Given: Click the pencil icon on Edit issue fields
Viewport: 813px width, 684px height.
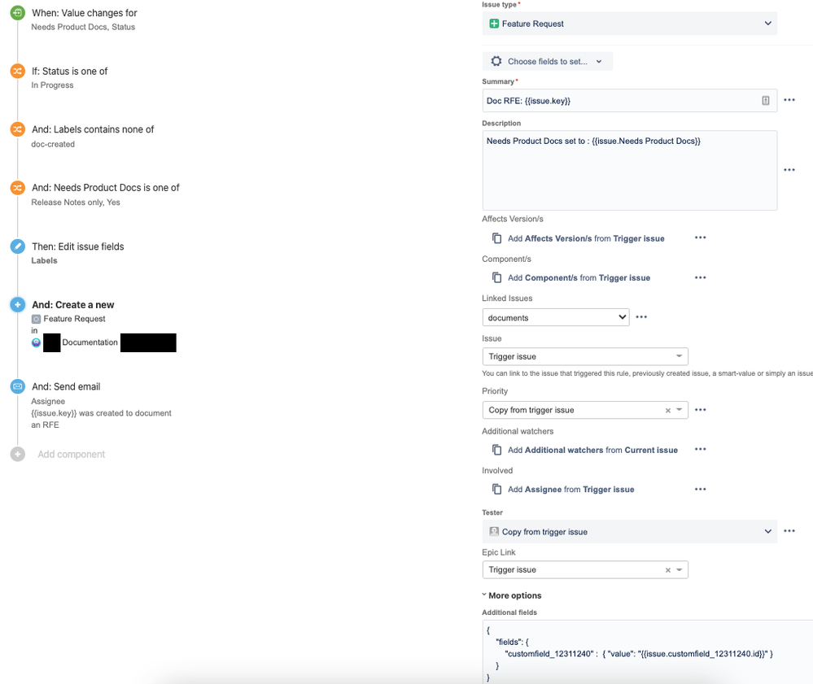Looking at the screenshot, I should tap(18, 246).
